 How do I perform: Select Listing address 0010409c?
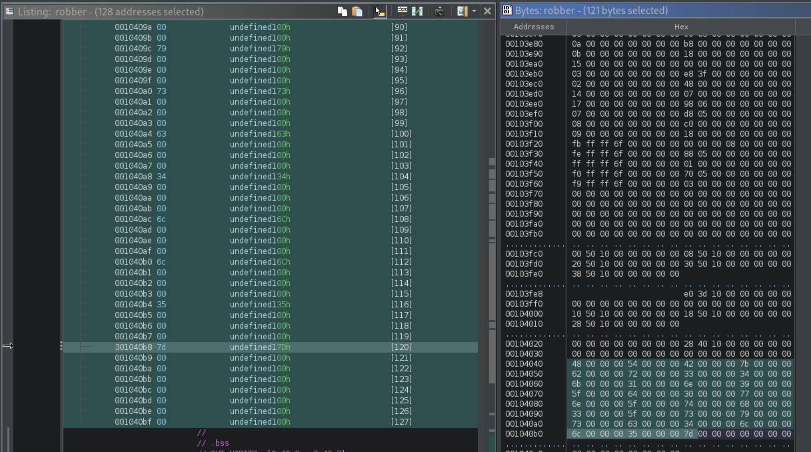(133, 49)
